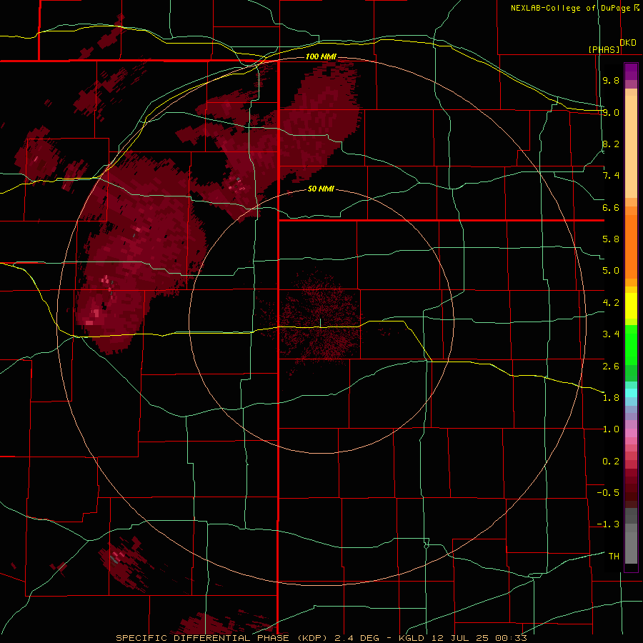Click the TH threshold label

click(x=614, y=557)
